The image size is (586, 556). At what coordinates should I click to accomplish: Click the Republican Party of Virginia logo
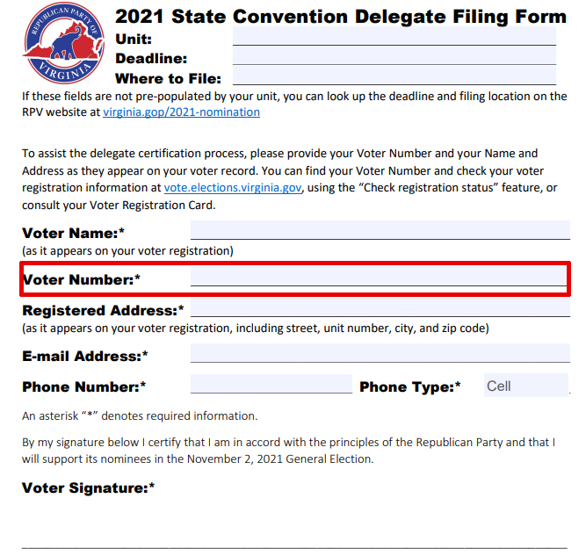(x=61, y=43)
